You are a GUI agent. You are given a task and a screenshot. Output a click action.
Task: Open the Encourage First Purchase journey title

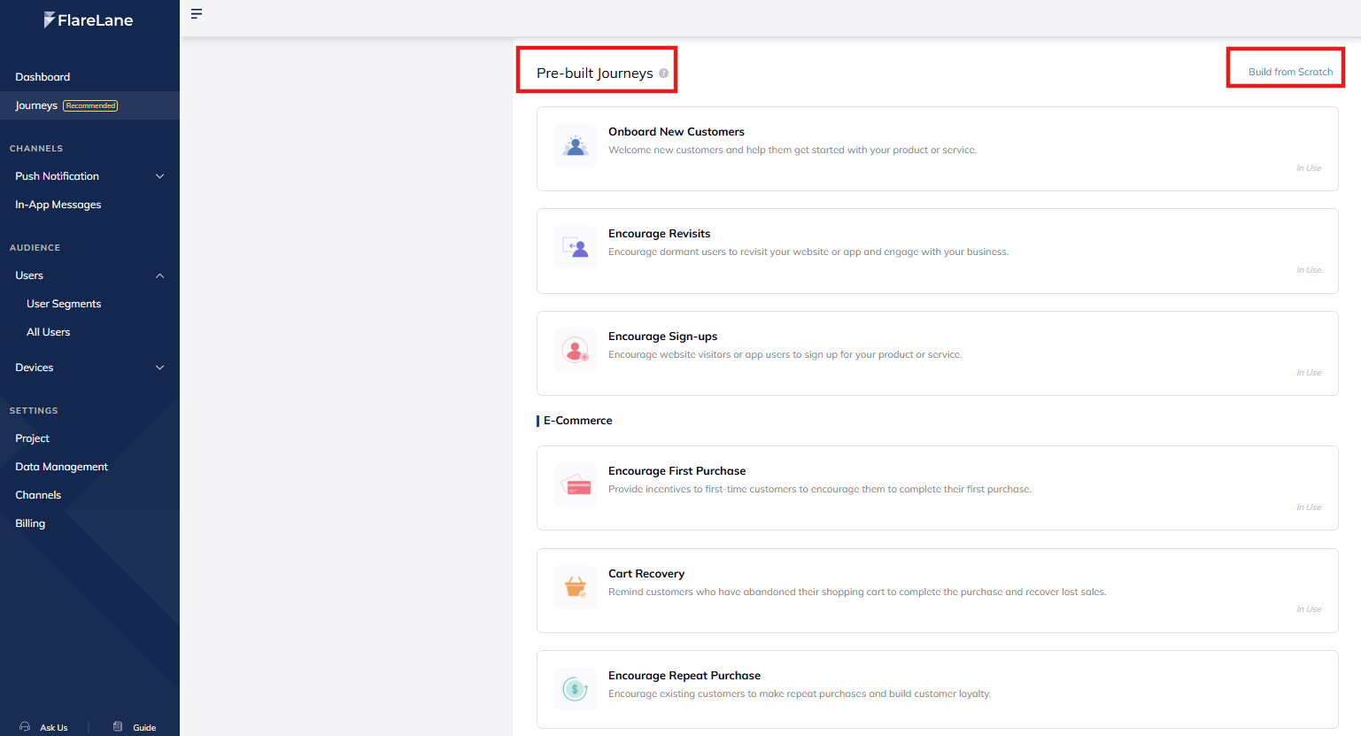(x=677, y=471)
